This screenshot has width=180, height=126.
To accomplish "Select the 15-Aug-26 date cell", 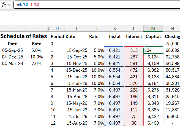I will point(77,123).
